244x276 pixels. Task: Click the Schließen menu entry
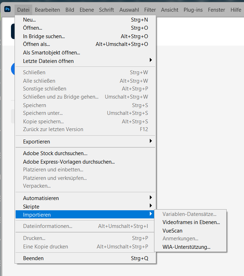(85, 72)
